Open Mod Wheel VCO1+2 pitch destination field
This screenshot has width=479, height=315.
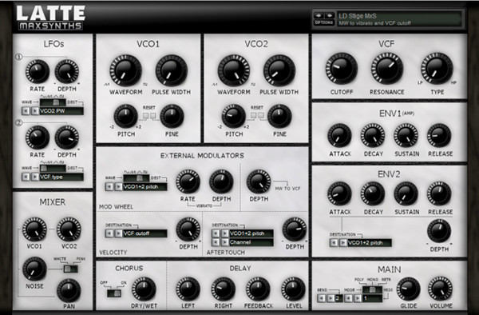pyautogui.click(x=145, y=186)
